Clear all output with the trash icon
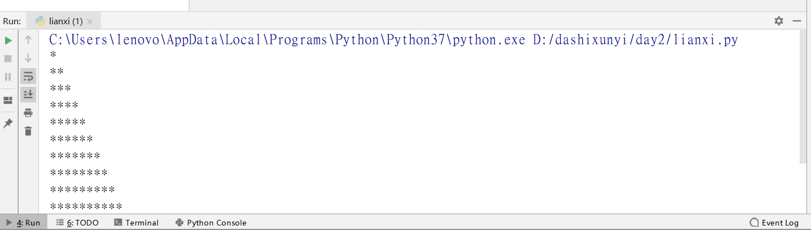The height and width of the screenshot is (230, 811). [28, 131]
